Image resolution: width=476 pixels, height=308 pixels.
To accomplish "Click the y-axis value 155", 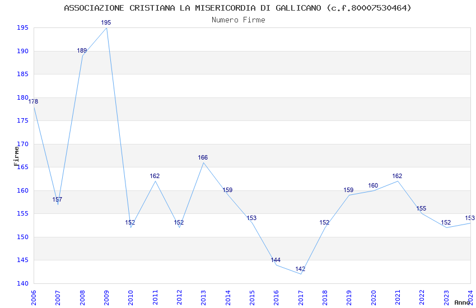I will [23, 213].
